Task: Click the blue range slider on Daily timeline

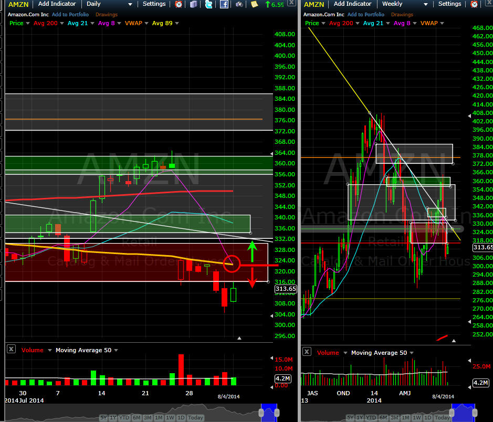Action: [269, 413]
